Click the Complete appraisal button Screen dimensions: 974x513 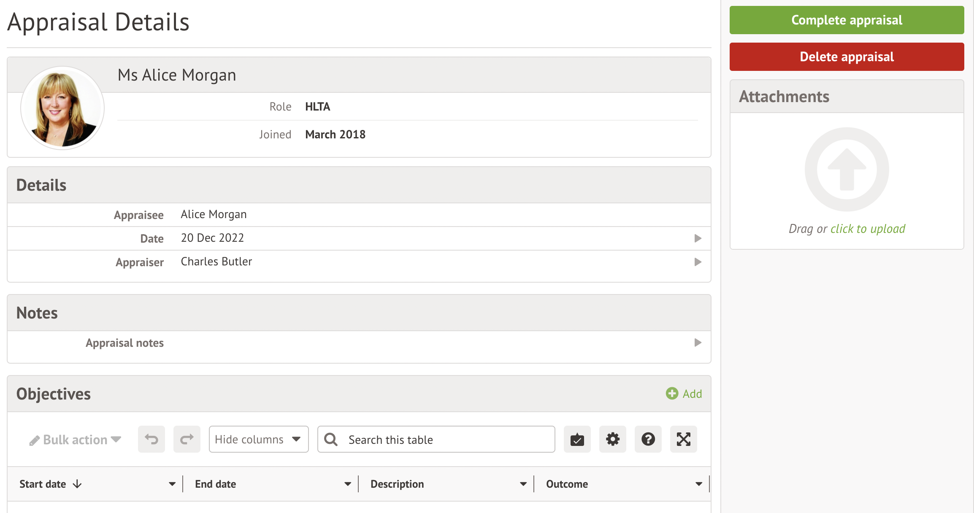(847, 20)
